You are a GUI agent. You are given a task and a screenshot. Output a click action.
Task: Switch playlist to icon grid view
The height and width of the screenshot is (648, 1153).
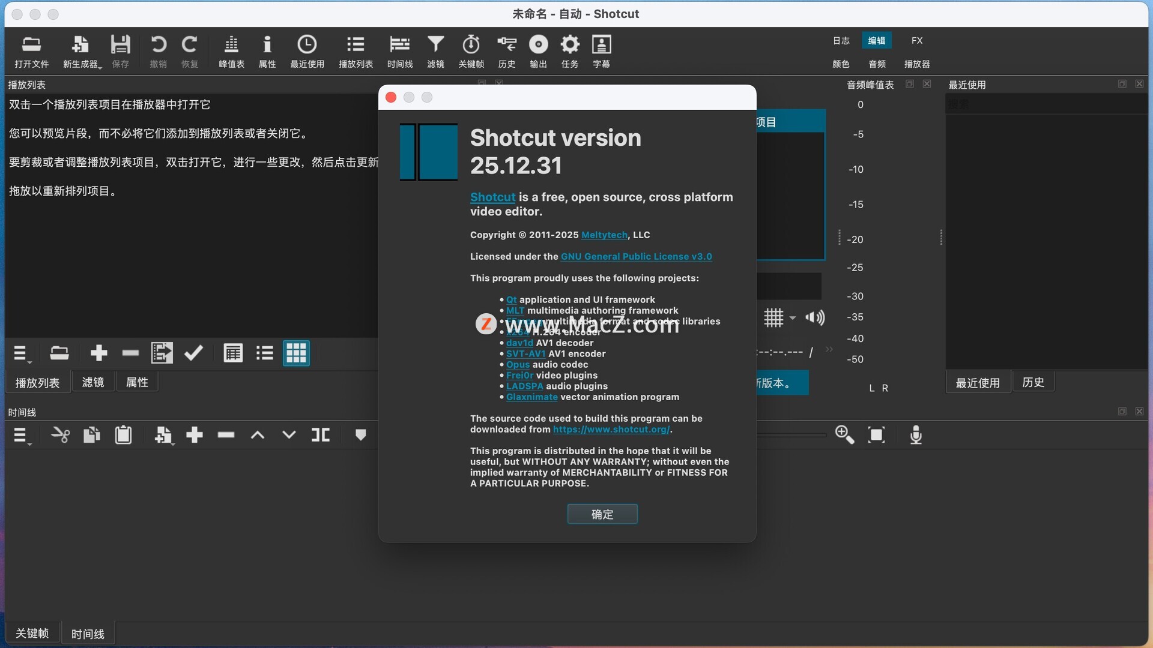(x=296, y=353)
